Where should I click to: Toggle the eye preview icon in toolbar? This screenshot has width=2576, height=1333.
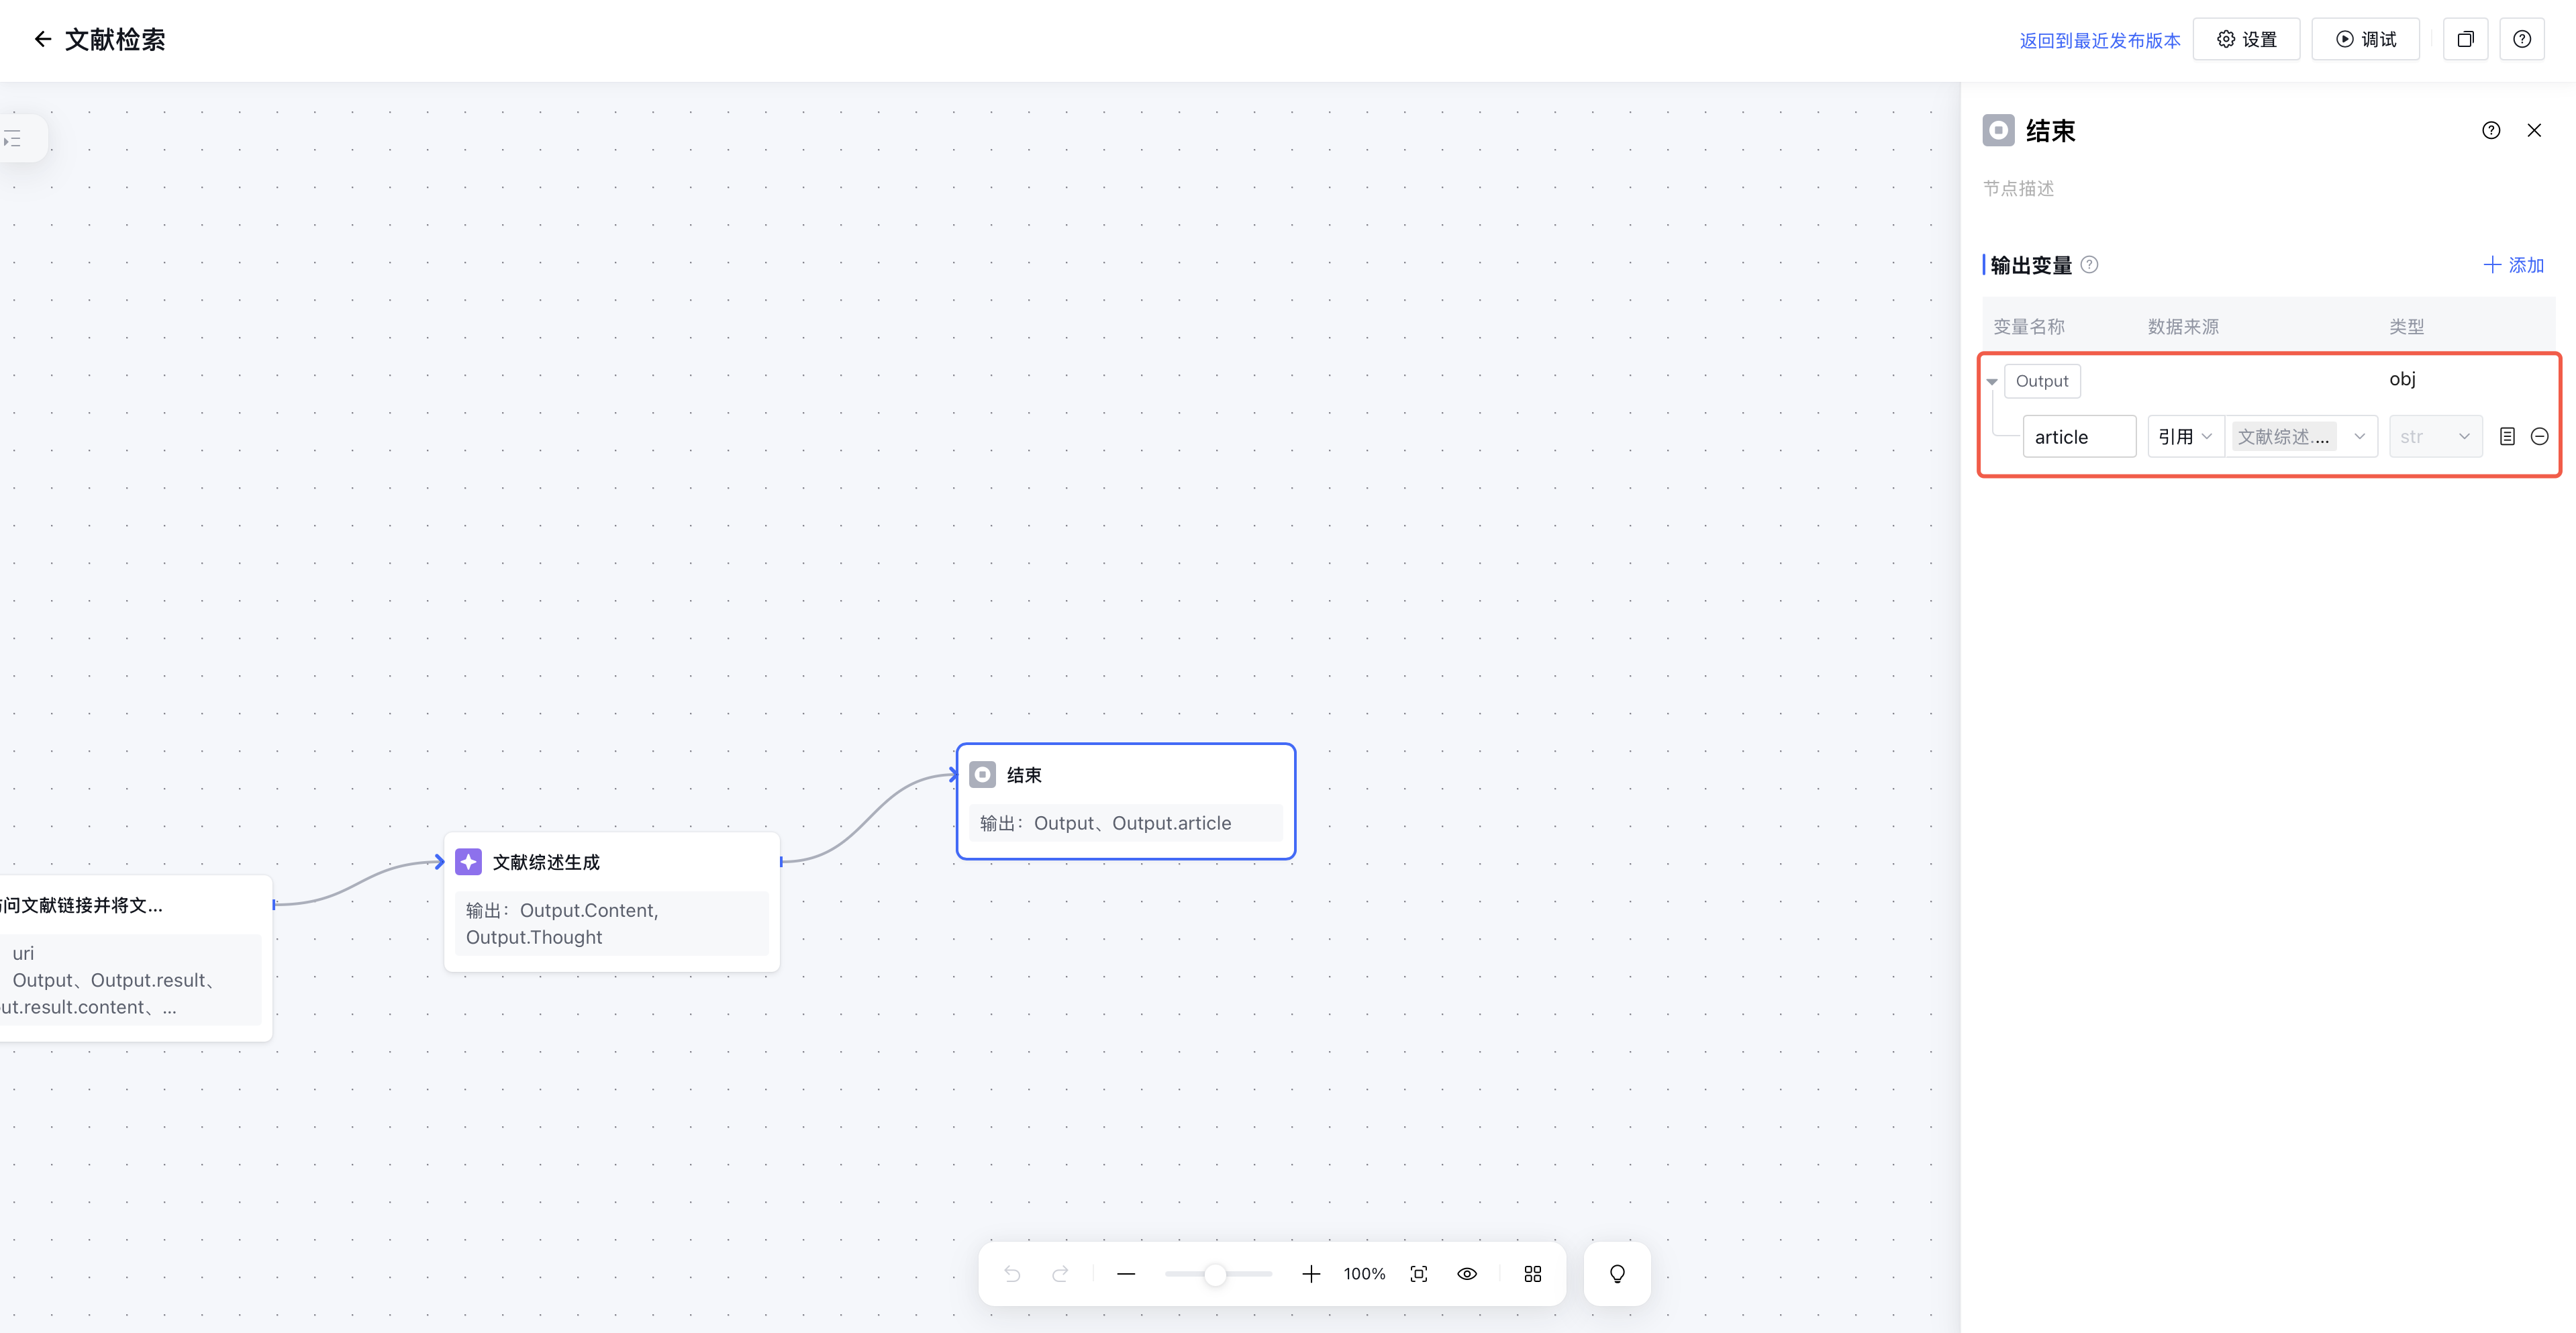pos(1467,1273)
